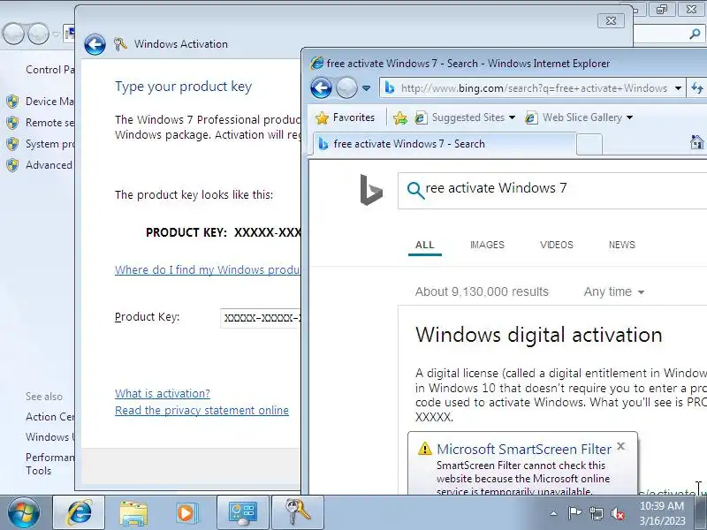Open Action Center under See also
The image size is (707, 530).
click(x=49, y=417)
